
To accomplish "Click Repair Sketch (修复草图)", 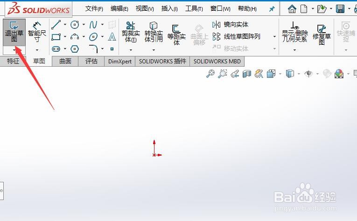I will (322, 35).
